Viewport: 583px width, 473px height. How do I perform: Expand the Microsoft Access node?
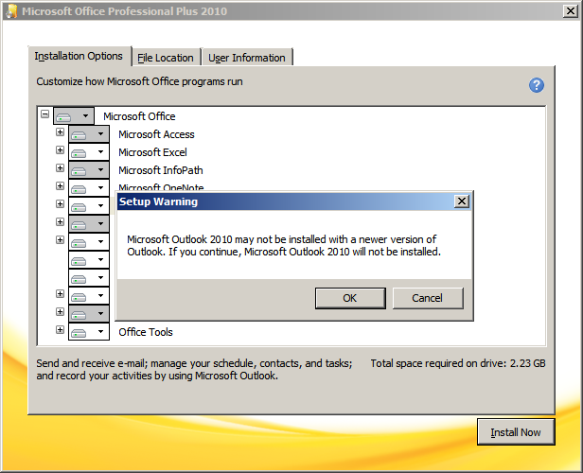click(x=60, y=131)
